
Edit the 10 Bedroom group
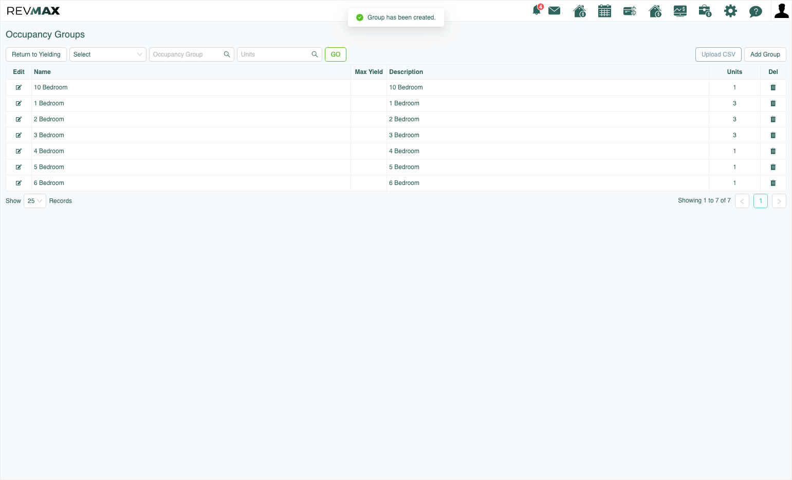click(x=19, y=87)
